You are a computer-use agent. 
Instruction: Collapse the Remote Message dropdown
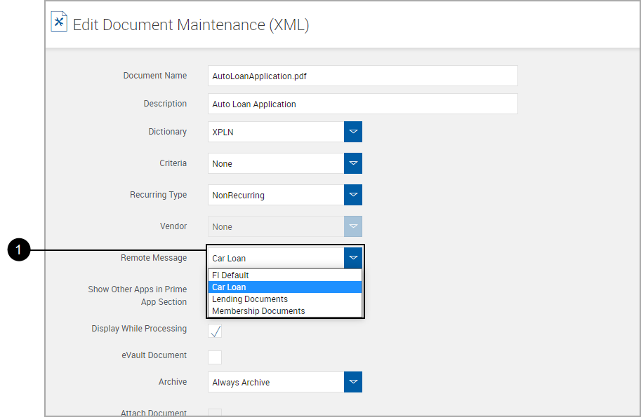(352, 257)
